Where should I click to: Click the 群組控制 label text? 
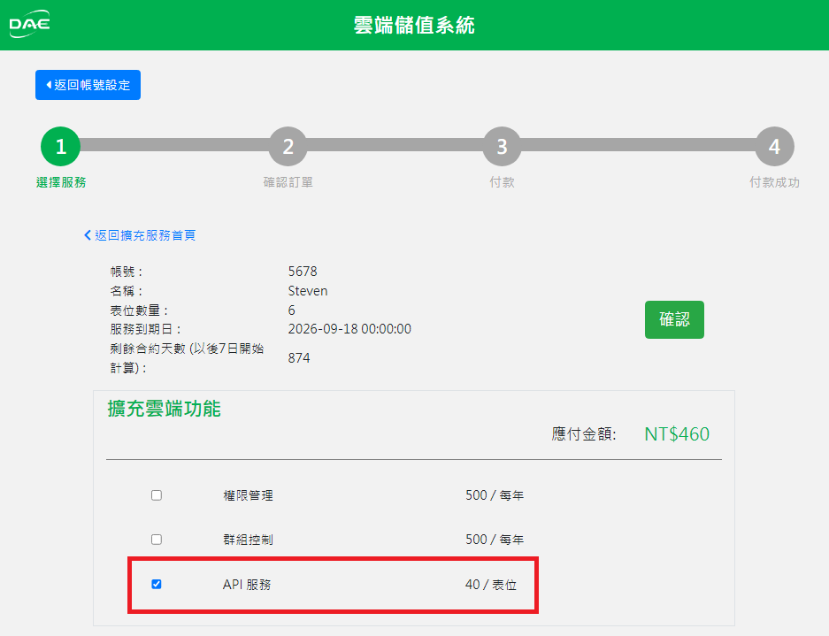pyautogui.click(x=248, y=539)
